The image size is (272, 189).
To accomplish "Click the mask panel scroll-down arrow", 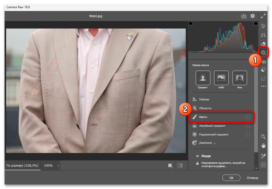I will [x=256, y=168].
